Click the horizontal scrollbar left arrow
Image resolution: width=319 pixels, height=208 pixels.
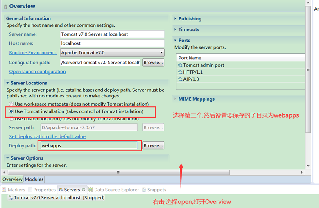(x=4, y=172)
